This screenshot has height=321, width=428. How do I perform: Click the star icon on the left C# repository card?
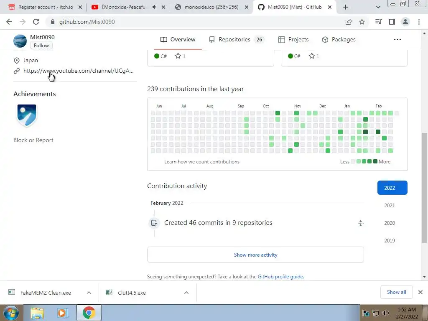[178, 56]
